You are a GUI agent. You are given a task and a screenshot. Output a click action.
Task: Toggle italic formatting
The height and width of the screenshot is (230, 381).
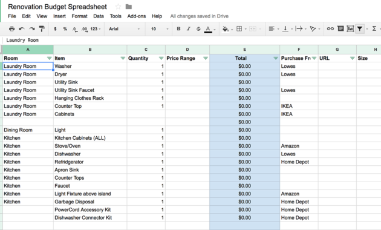tap(189, 28)
